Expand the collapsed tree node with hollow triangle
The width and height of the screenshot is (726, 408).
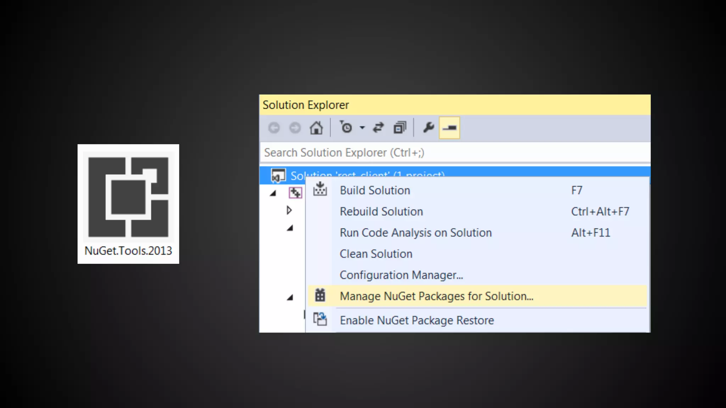tap(289, 210)
